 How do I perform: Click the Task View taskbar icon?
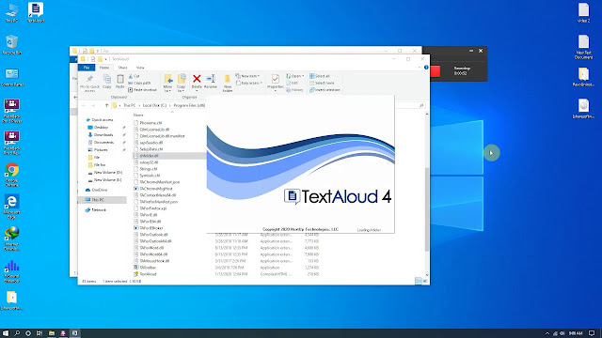[40, 333]
